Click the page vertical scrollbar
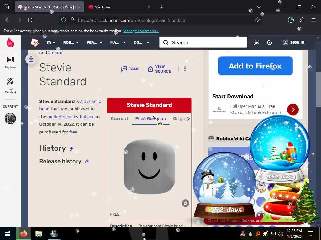 pos(318,89)
